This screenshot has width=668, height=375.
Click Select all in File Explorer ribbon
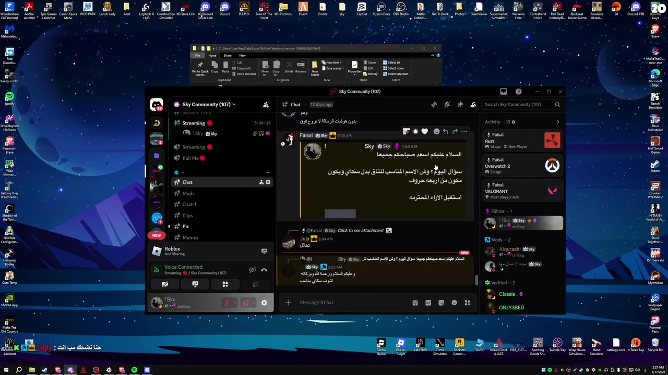pos(391,63)
